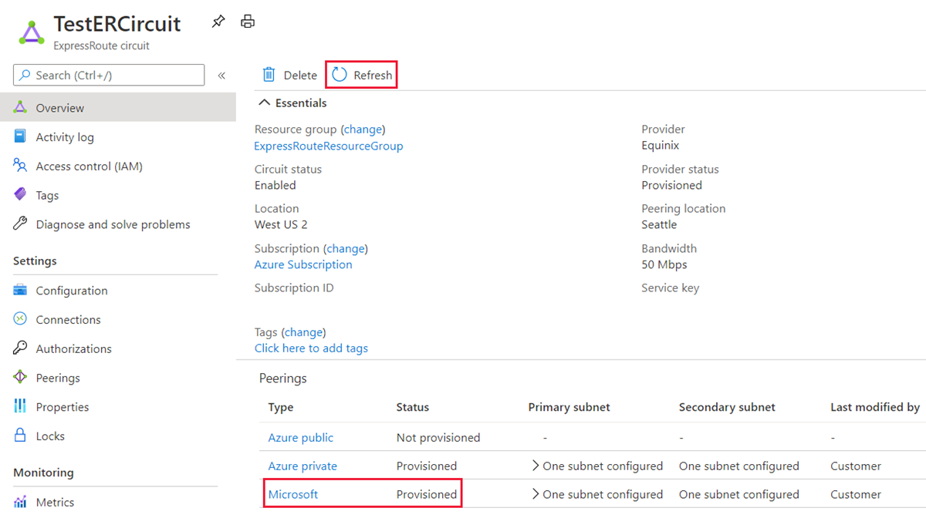Open Diagnose and solve problems
The image size is (926, 518).
(113, 225)
